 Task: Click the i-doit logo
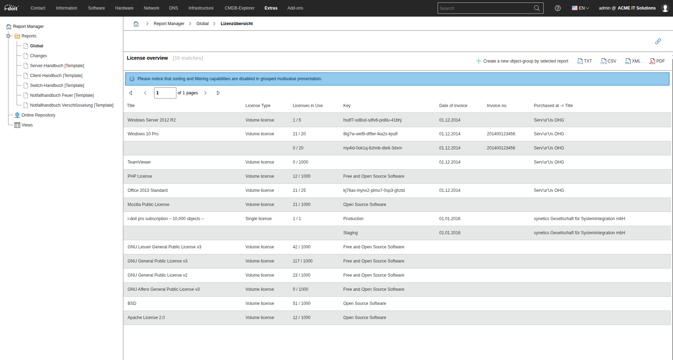(11, 8)
